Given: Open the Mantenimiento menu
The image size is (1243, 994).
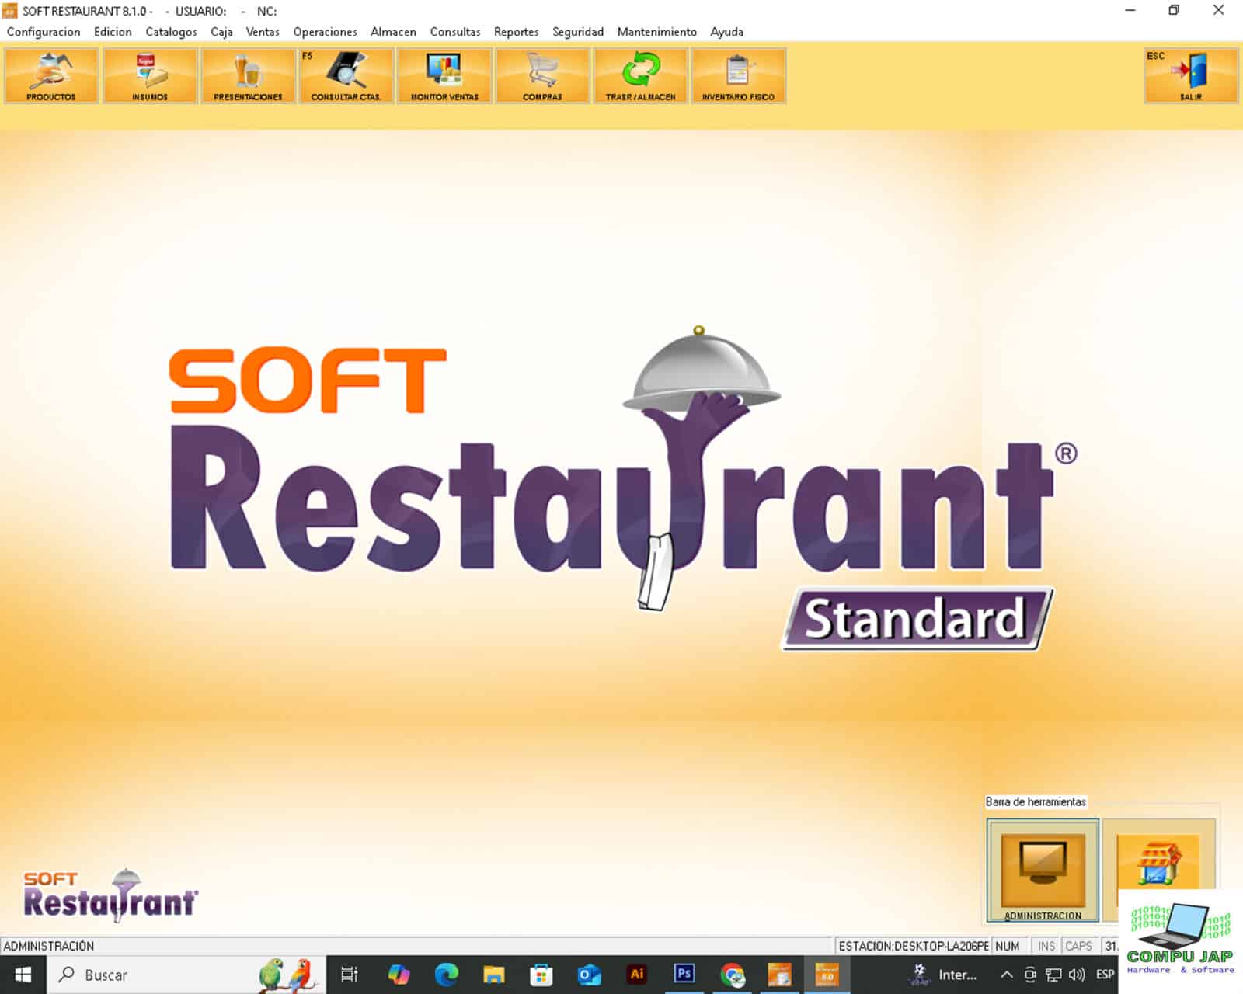Looking at the screenshot, I should click(x=656, y=32).
